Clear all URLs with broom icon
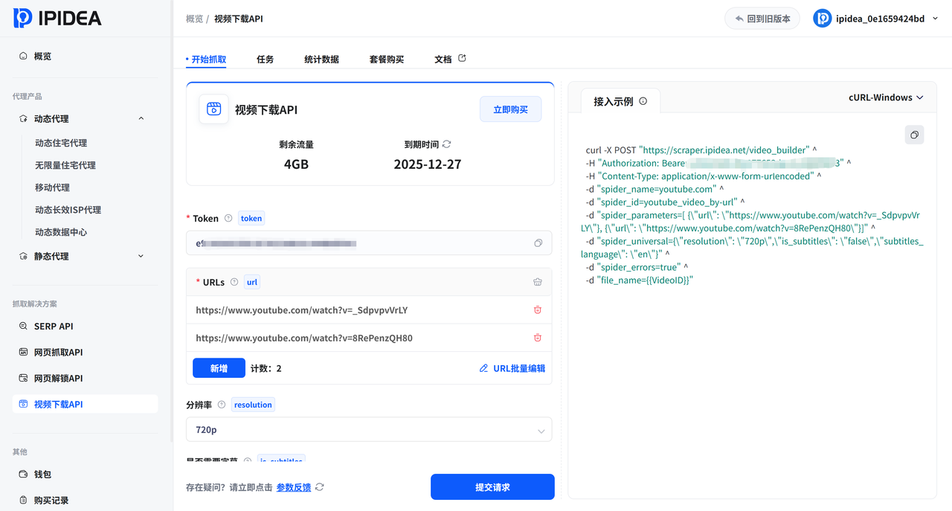The image size is (952, 511). tap(538, 282)
